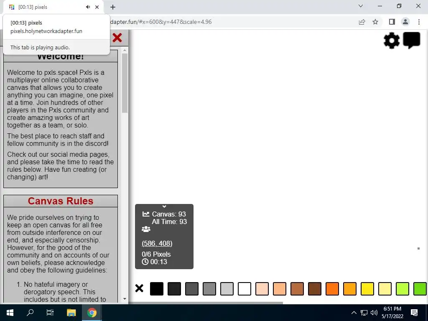Open File Explorer from the taskbar
The width and height of the screenshot is (428, 321).
(x=71, y=313)
